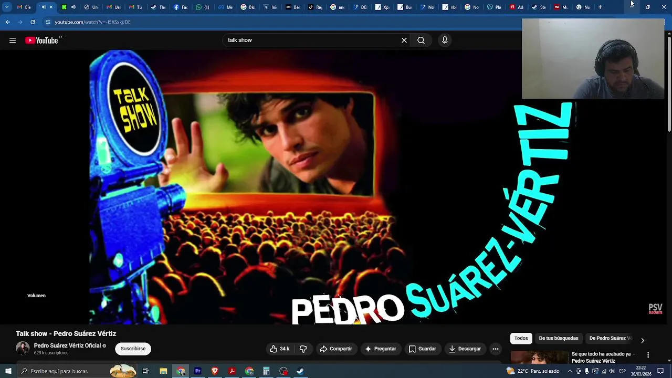Screen dimensions: 672x378
Task: Close the active YouTube tab
Action: pos(51,7)
